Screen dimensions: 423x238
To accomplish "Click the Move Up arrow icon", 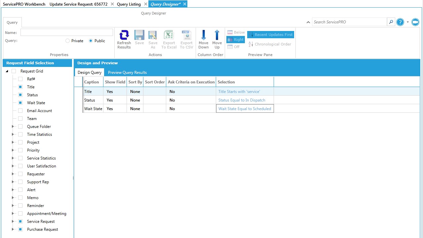I will tap(217, 35).
